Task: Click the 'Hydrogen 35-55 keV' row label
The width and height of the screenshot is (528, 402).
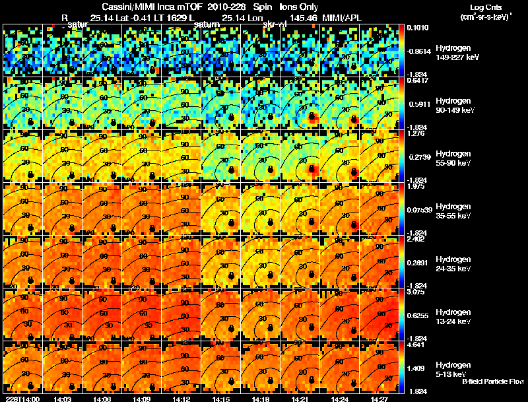Action: 453,211
